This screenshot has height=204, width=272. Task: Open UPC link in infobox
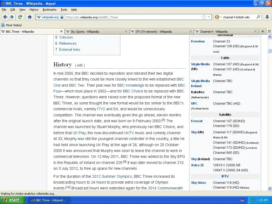(x=194, y=103)
